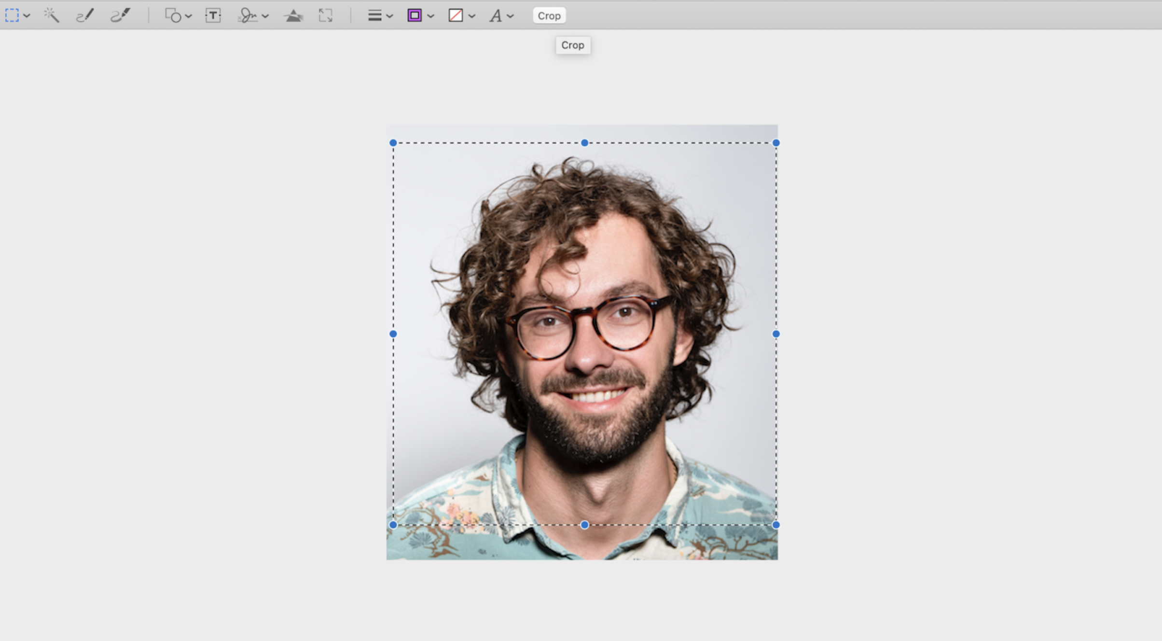Viewport: 1162px width, 641px height.
Task: Expand the Text Style dropdown arrow
Action: click(x=511, y=16)
